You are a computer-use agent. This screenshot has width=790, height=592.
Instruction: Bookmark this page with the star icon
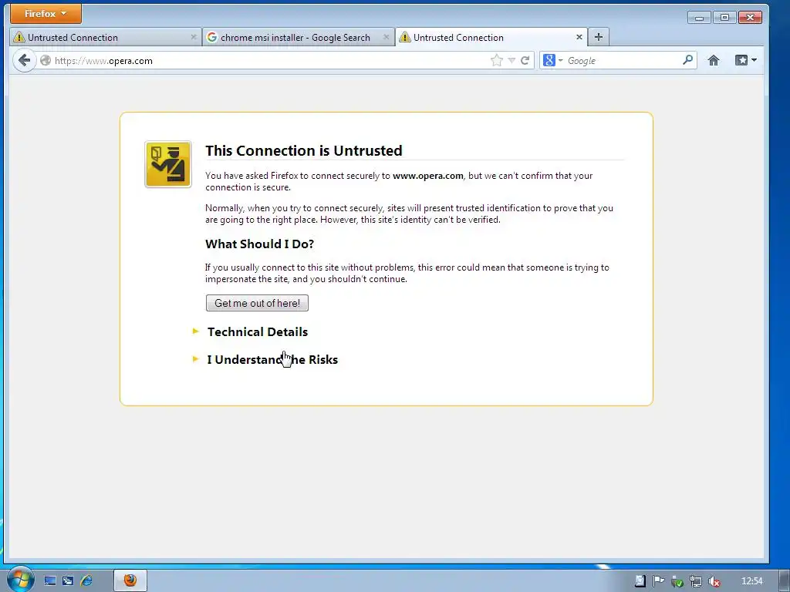[497, 60]
